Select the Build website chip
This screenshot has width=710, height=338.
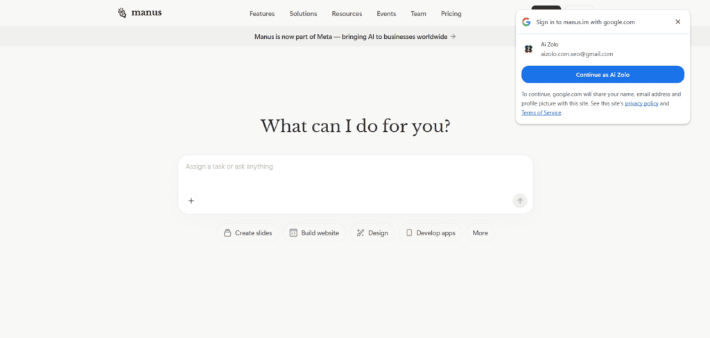[x=314, y=233]
